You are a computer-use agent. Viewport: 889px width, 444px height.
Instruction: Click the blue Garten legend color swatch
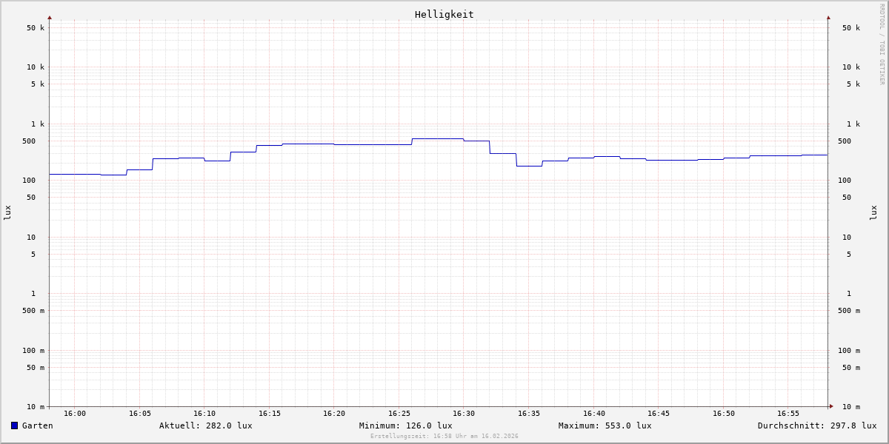(14, 425)
